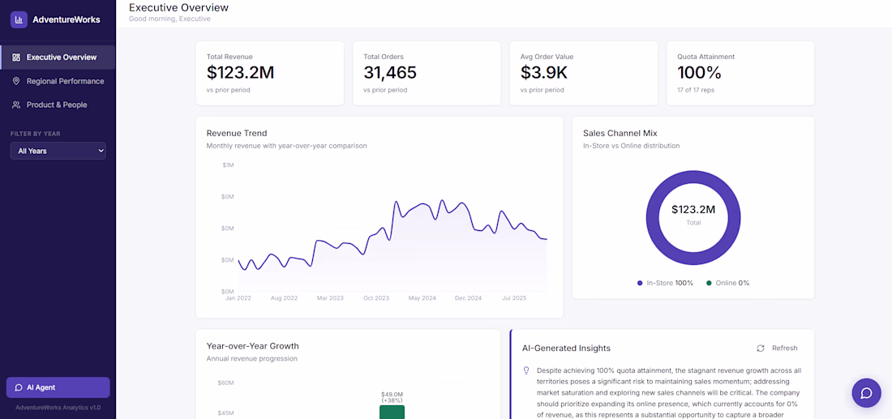892x419 pixels.
Task: Click AdventureWorks Analytics v1.0 footer text
Action: pos(58,408)
